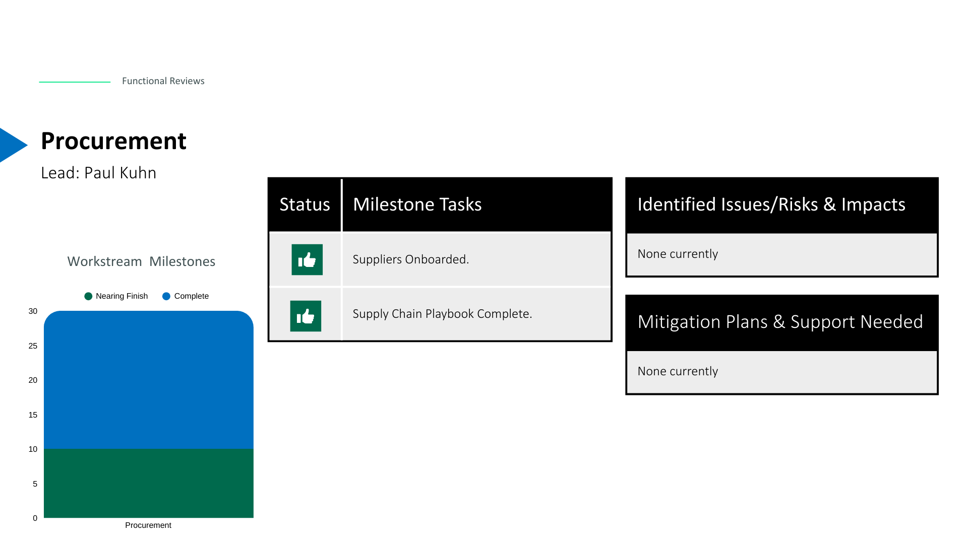Image resolution: width=968 pixels, height=544 pixels.
Task: Click None currently under Identified Issues
Action: coord(678,254)
